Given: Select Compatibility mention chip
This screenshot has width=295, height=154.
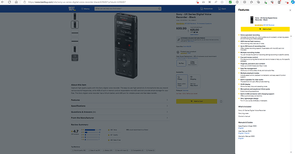Looking at the screenshot, I should click(x=137, y=151).
